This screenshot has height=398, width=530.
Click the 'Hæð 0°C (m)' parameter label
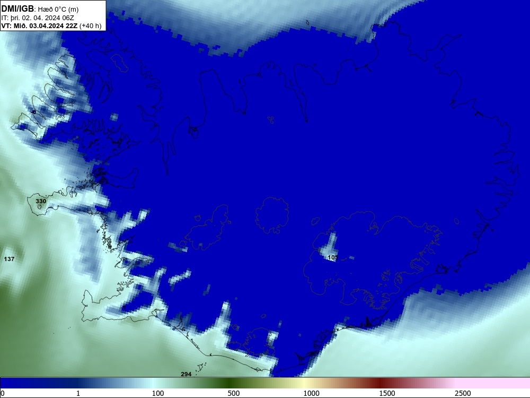(58, 10)
